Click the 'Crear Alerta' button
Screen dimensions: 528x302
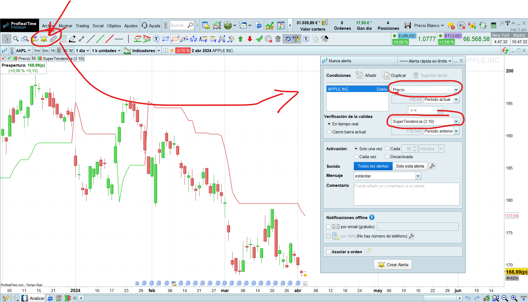coord(393,265)
